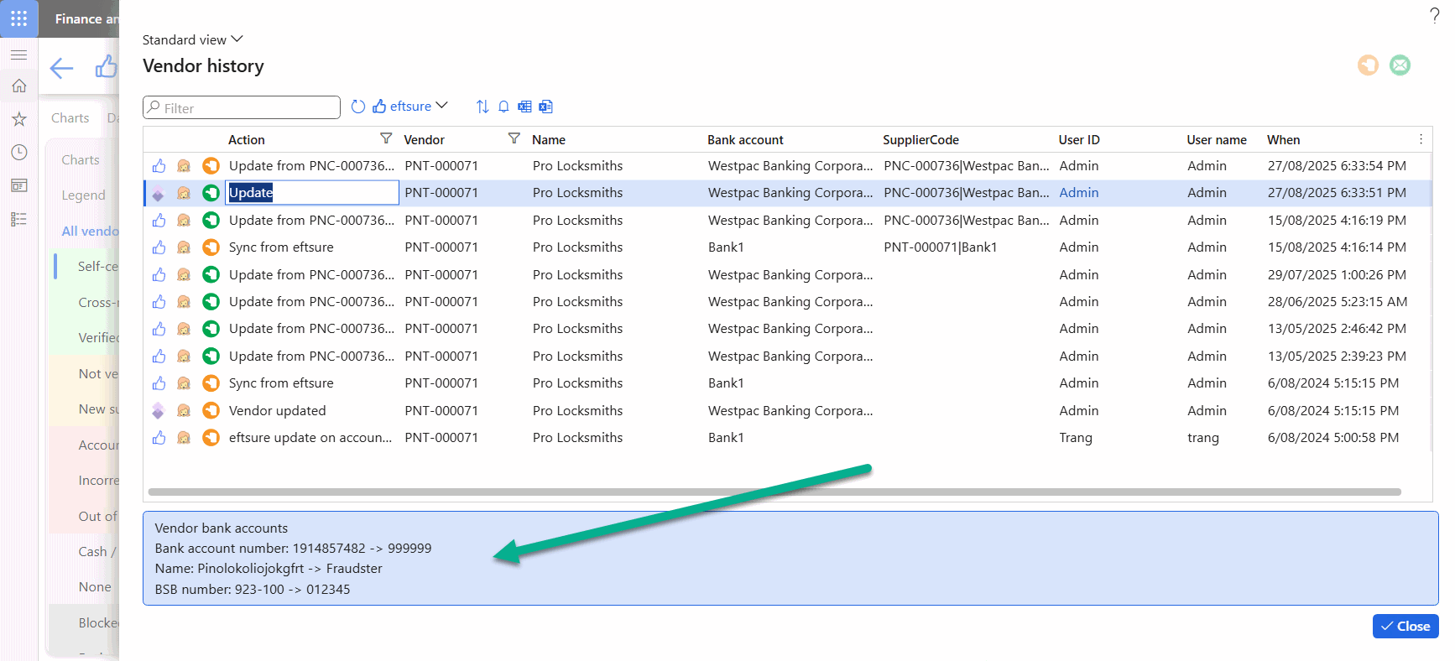Click purple diamond icon on Vendor updated row
This screenshot has width=1455, height=661.
pyautogui.click(x=158, y=411)
